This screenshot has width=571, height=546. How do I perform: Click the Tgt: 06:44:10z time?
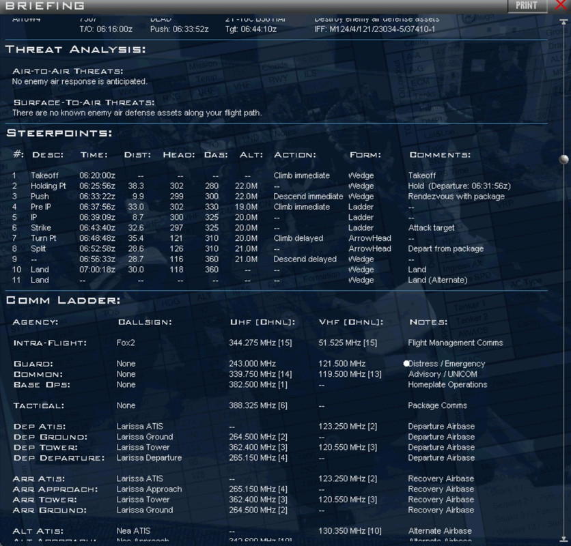251,29
